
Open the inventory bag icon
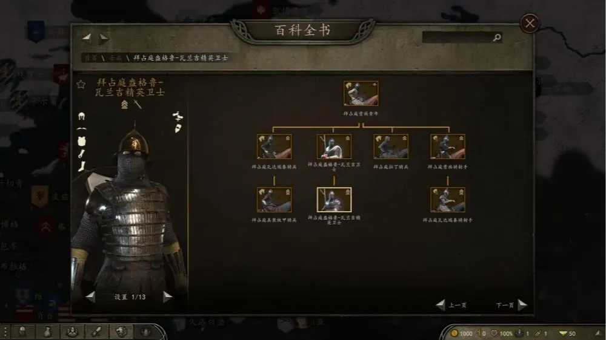[x=47, y=332]
